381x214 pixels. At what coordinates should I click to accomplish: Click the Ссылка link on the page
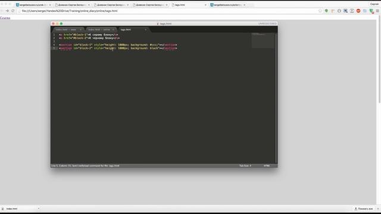pyautogui.click(x=5, y=18)
